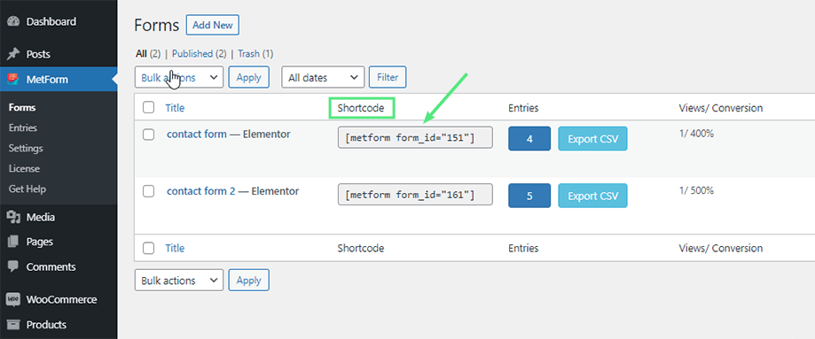View the 4 entries of contact form

[x=529, y=139]
